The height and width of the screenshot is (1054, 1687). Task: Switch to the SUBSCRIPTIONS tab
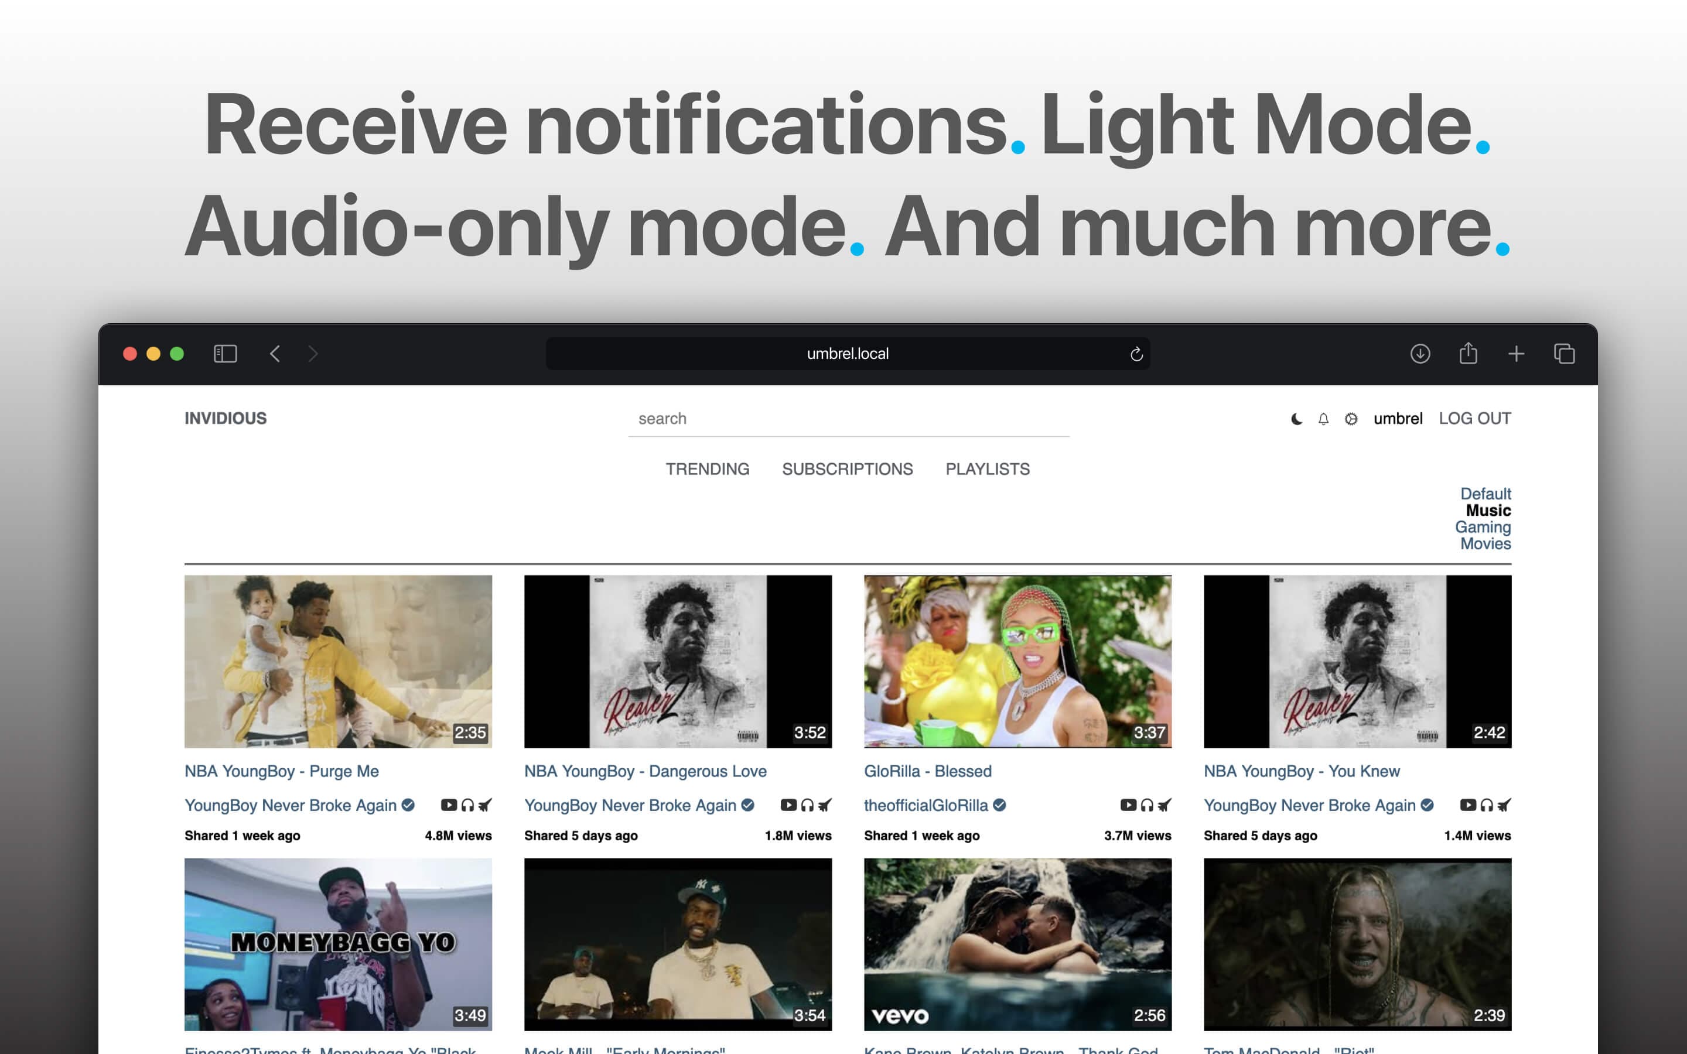click(x=848, y=468)
